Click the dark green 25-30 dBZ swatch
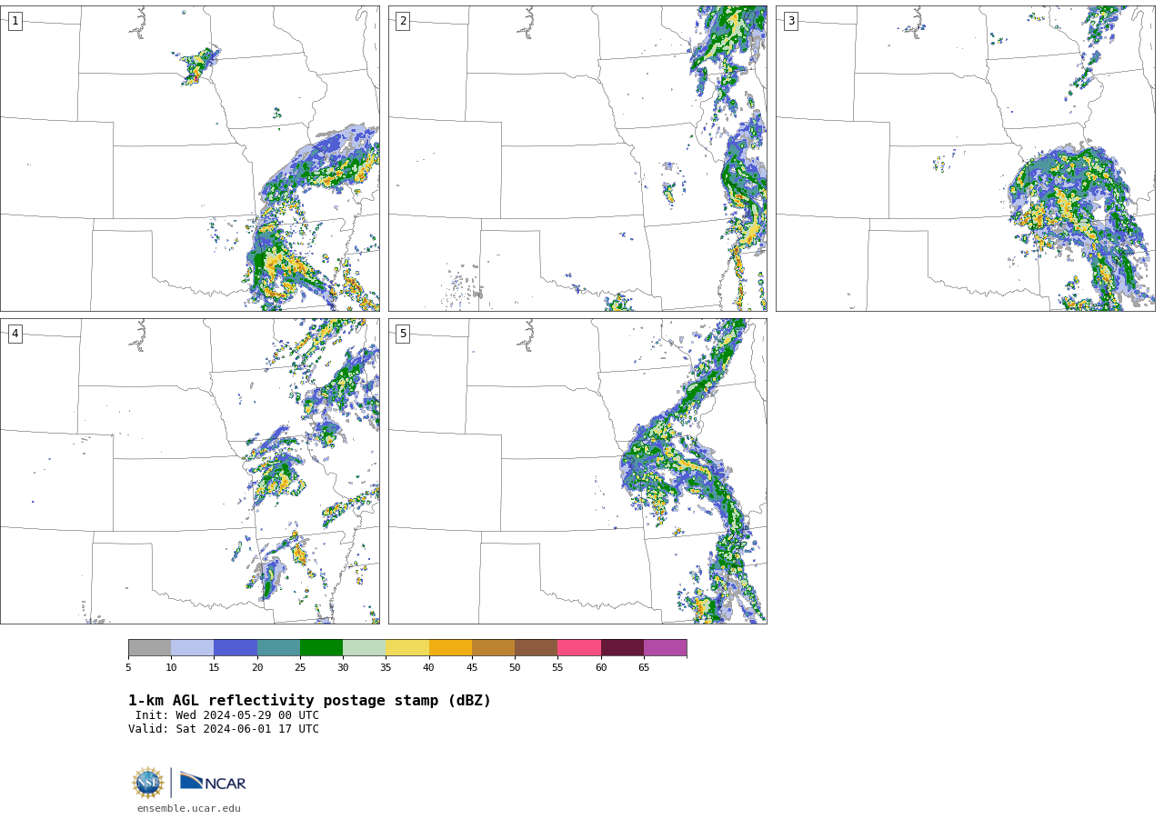The width and height of the screenshot is (1164, 819). coord(322,648)
